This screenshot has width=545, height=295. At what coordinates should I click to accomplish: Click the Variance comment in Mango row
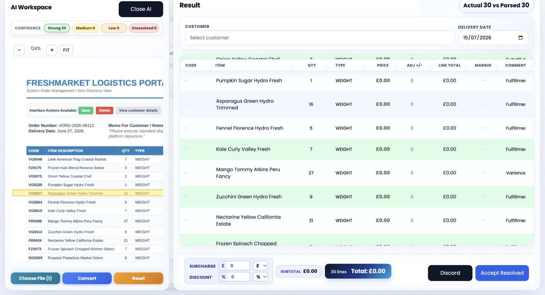[x=515, y=173]
